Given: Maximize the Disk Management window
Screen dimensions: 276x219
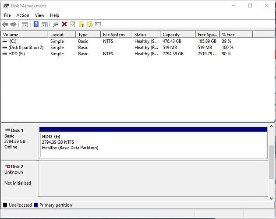Looking at the screenshot, I should pos(250,6).
